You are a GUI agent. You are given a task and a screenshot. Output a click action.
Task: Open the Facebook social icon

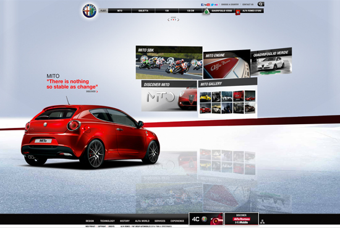(202, 4)
